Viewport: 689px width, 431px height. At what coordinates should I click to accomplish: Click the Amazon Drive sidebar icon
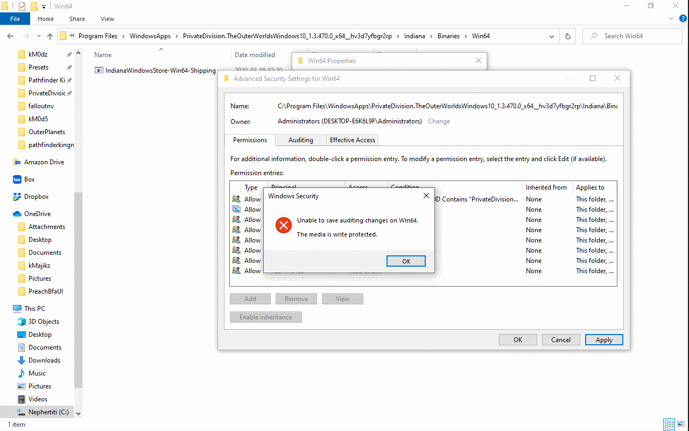point(17,162)
